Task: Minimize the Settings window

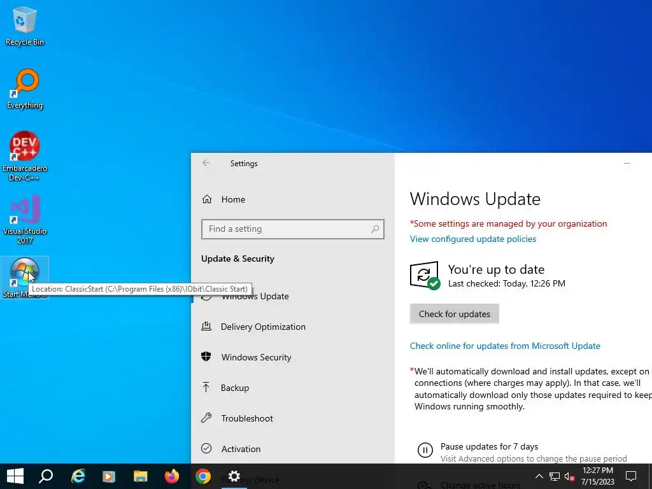Action: coord(627,164)
